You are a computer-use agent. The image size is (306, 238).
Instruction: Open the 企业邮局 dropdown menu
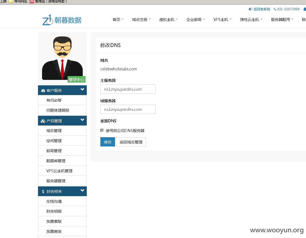click(x=196, y=20)
